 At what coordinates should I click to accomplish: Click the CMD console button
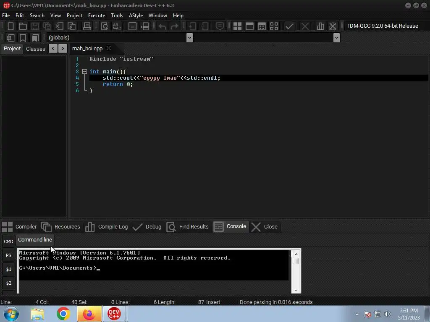[x=8, y=241]
